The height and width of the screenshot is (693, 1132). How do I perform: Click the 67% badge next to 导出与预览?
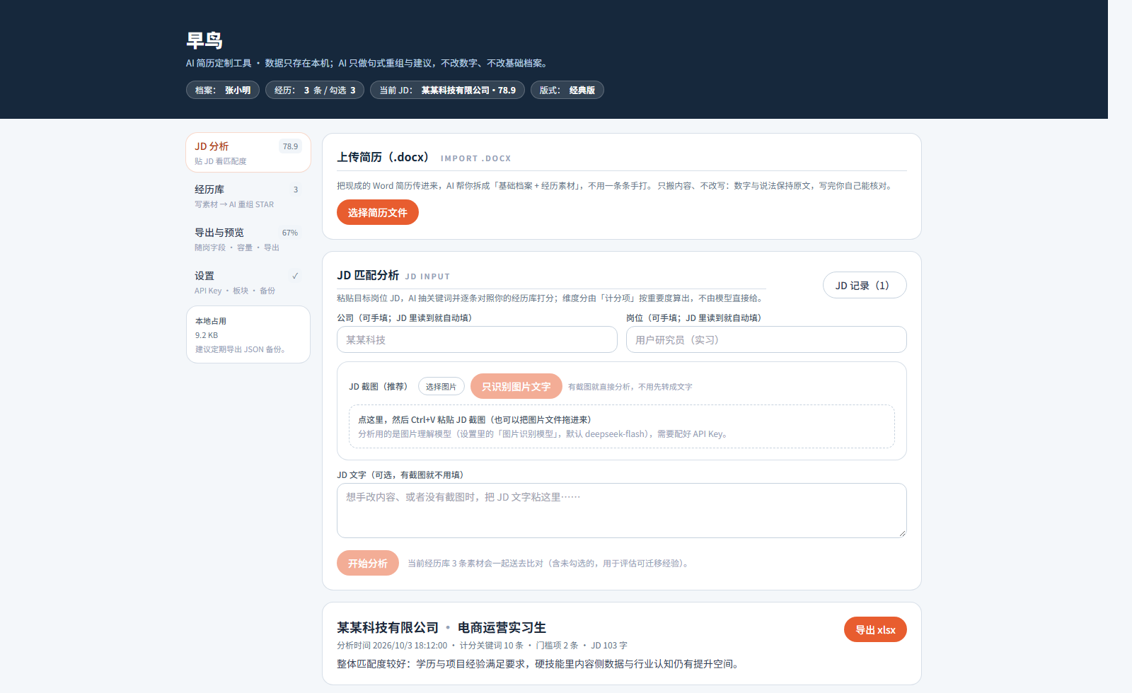tap(290, 233)
